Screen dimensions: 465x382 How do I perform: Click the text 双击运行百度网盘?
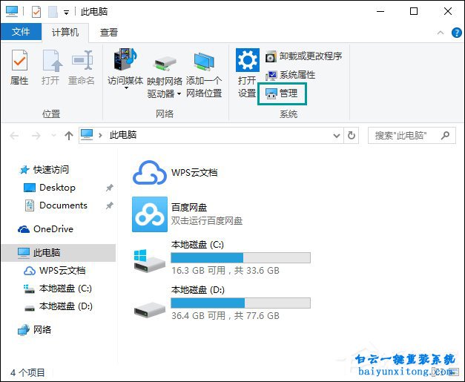[x=207, y=220]
